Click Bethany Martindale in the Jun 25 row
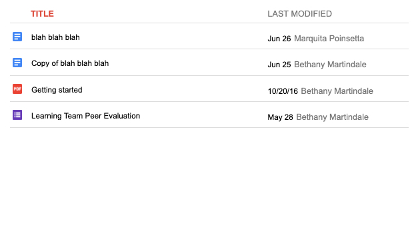Screen dimensions: 412x241 (330, 65)
